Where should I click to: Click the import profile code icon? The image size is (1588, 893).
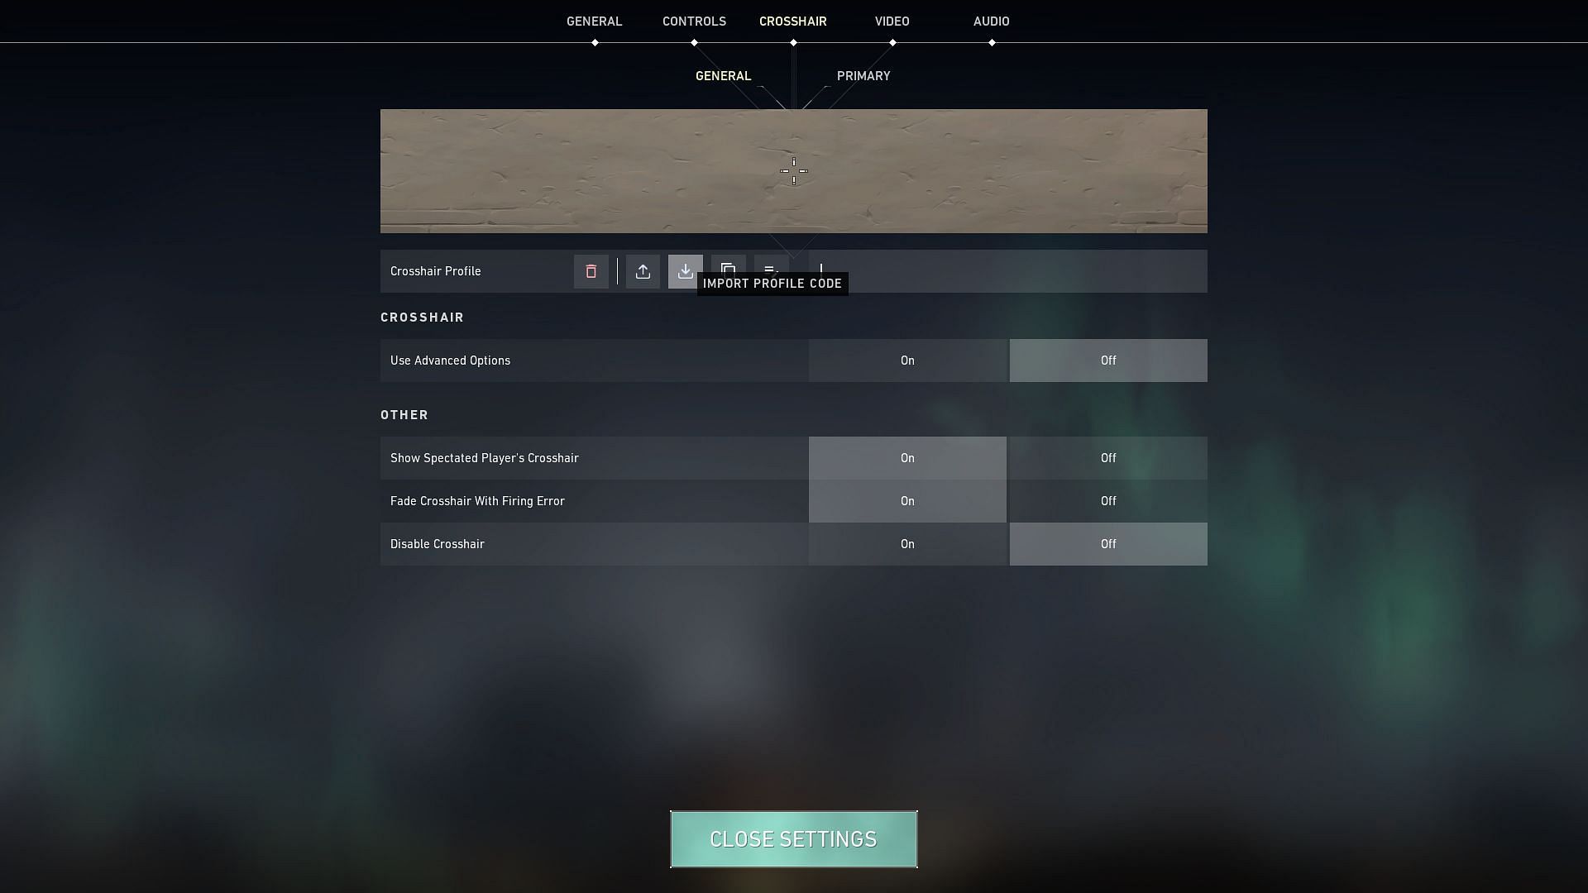tap(684, 270)
